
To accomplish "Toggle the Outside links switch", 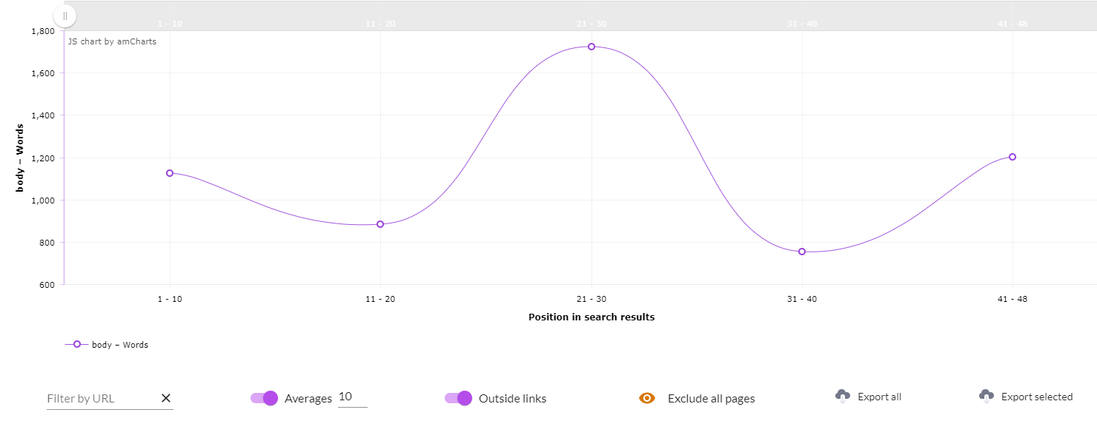I will click(459, 398).
